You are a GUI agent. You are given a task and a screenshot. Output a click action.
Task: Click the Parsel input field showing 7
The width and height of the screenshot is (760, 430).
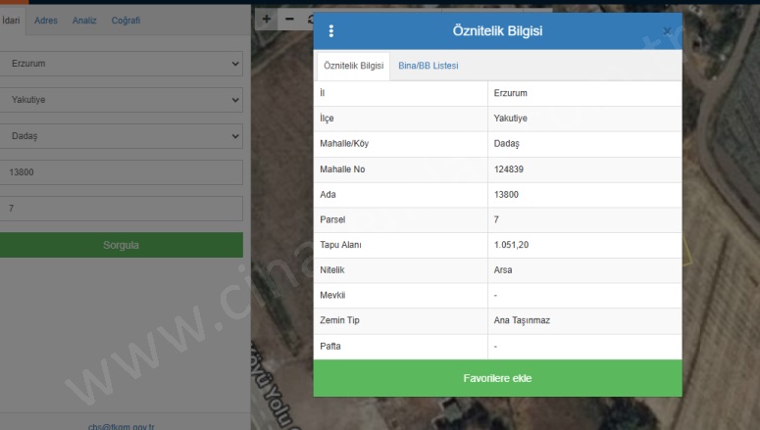coord(121,209)
